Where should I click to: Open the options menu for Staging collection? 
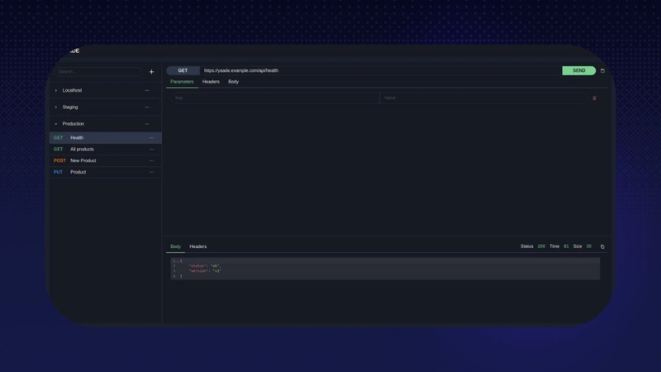coord(147,107)
